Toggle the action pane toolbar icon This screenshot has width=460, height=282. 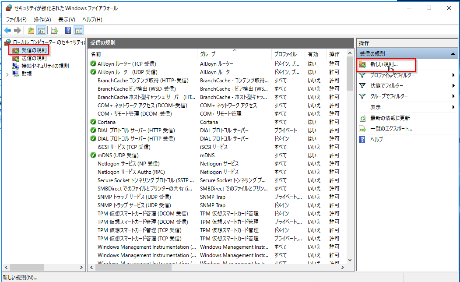click(78, 30)
